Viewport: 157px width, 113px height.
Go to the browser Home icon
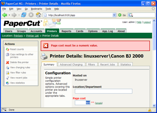[38, 15]
